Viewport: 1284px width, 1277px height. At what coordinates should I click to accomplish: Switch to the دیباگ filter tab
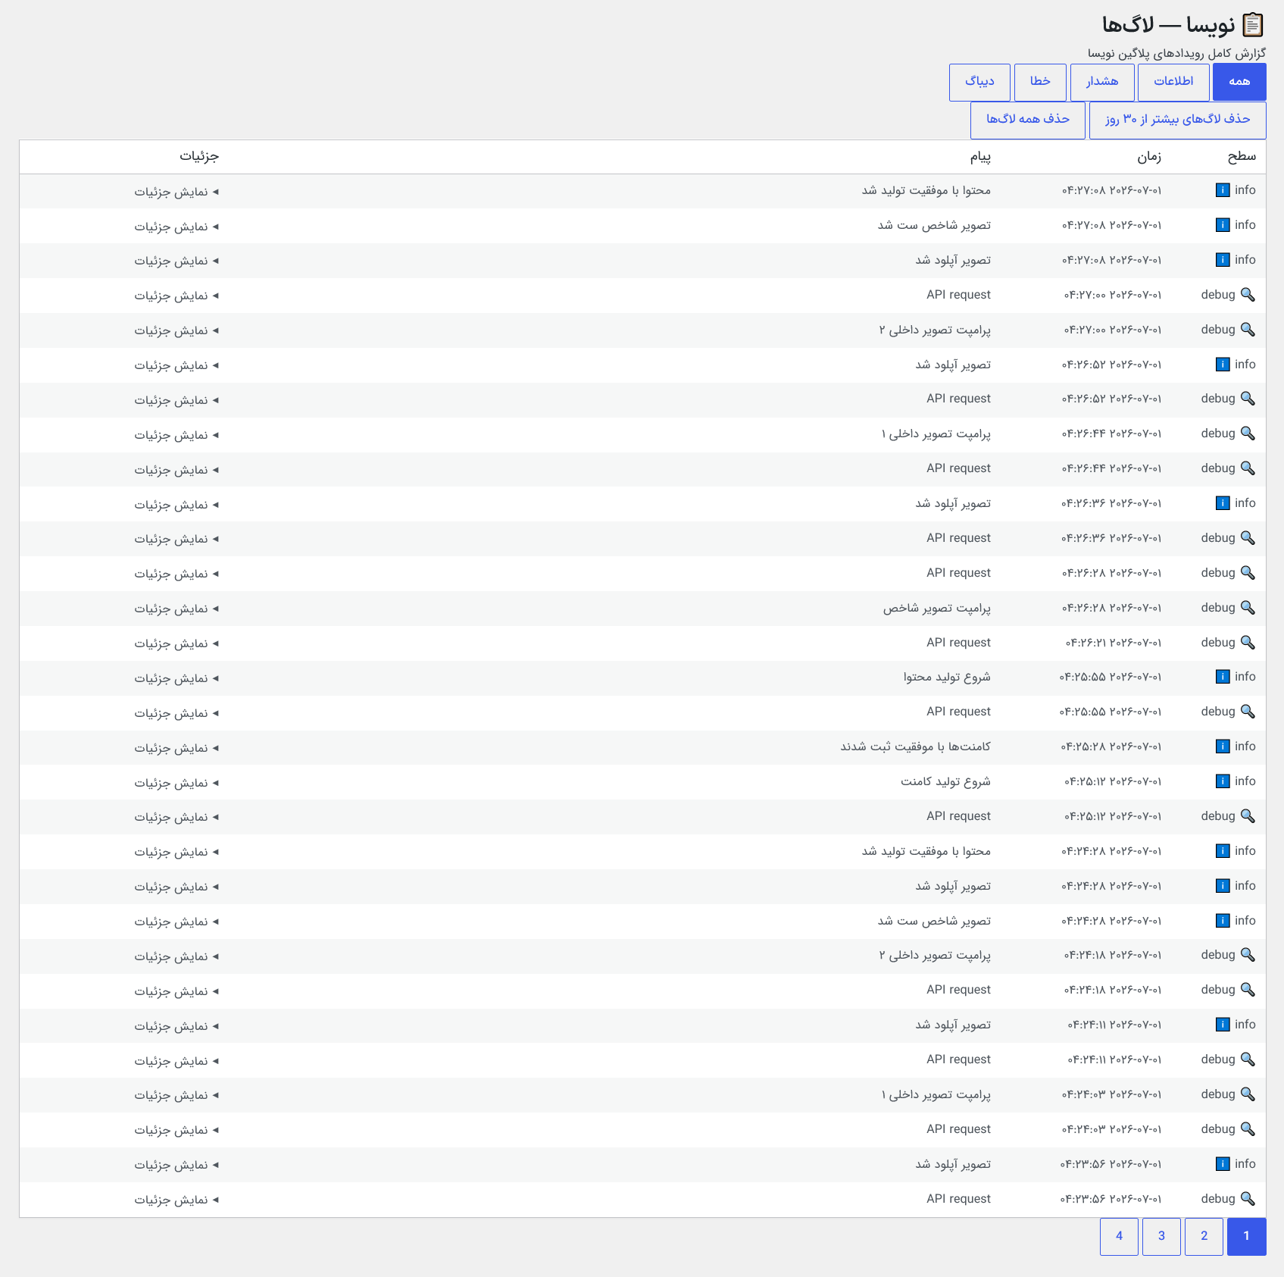[979, 82]
